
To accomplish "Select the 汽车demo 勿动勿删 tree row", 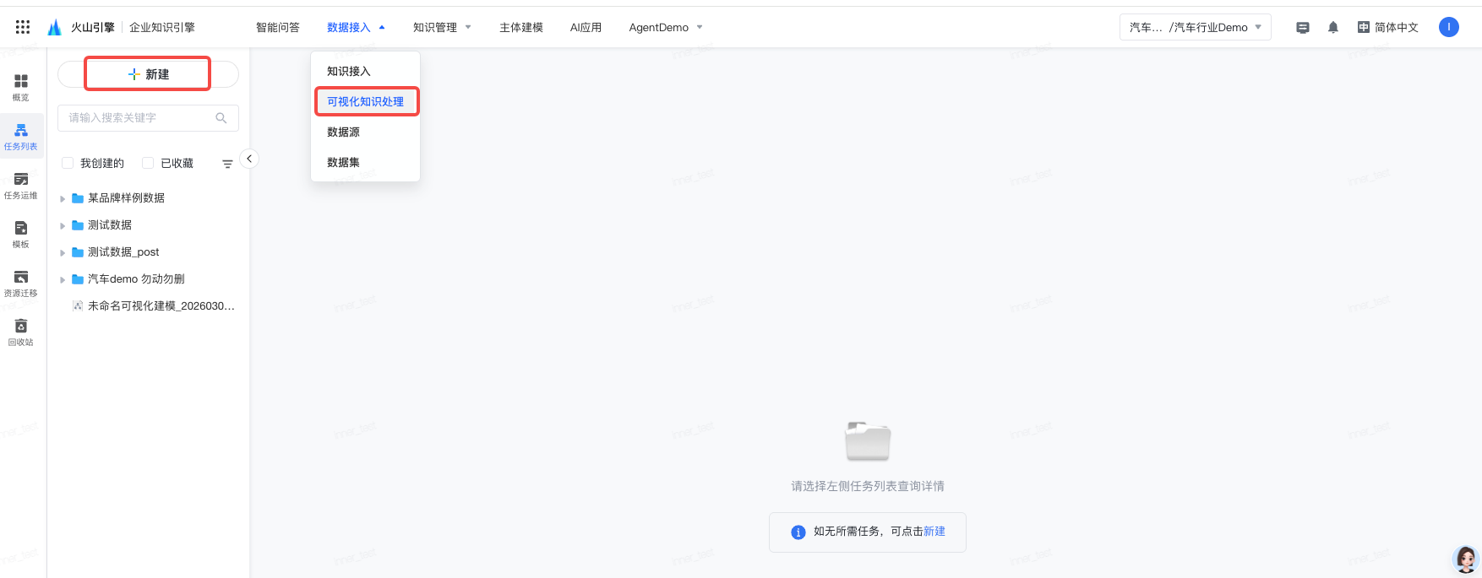I will tap(148, 279).
